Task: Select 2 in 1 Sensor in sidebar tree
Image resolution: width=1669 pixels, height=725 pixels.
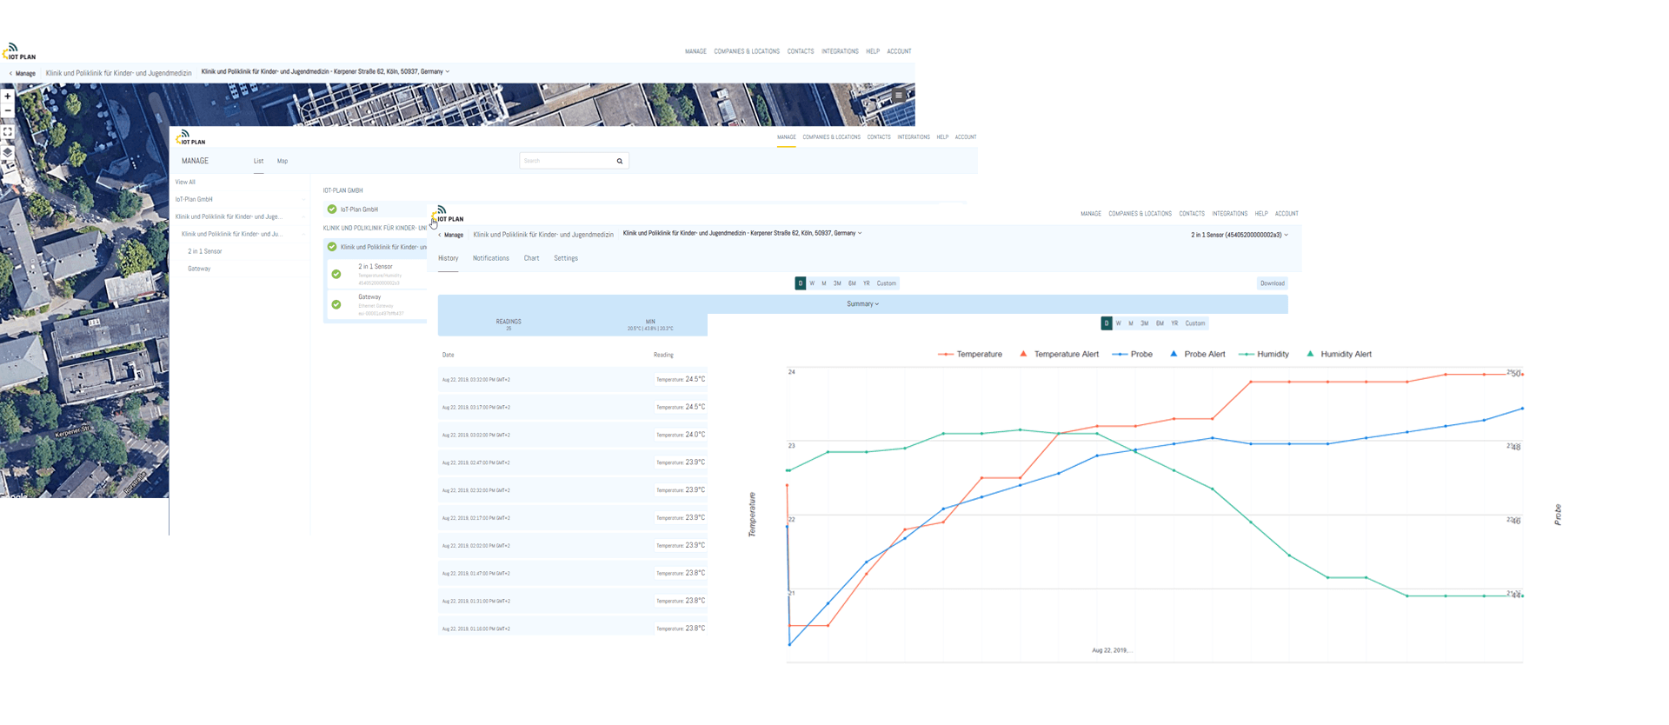Action: [x=205, y=251]
